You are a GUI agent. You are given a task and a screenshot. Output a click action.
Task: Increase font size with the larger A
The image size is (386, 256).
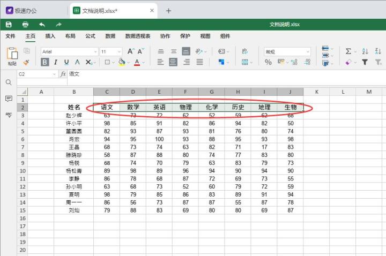pyautogui.click(x=131, y=51)
